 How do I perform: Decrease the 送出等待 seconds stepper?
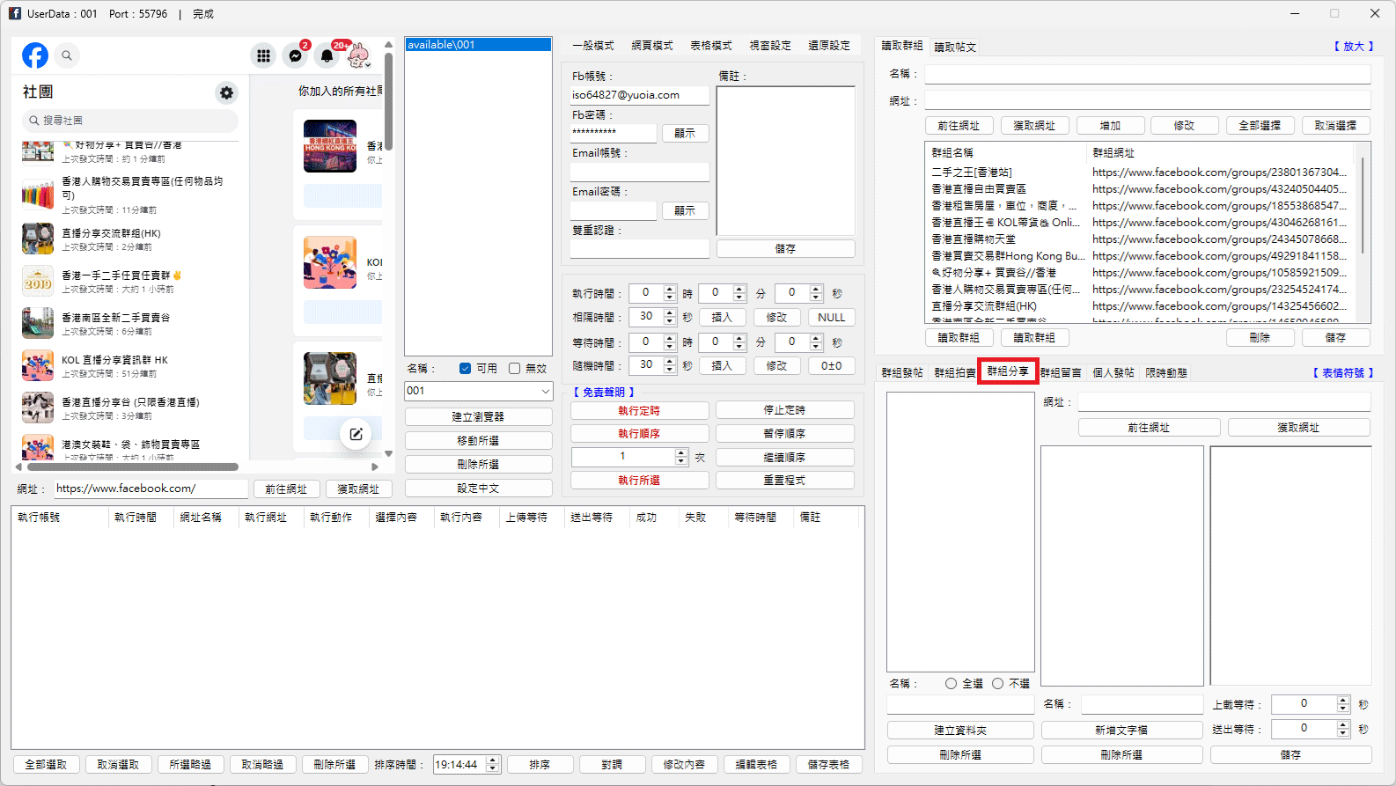point(1342,733)
